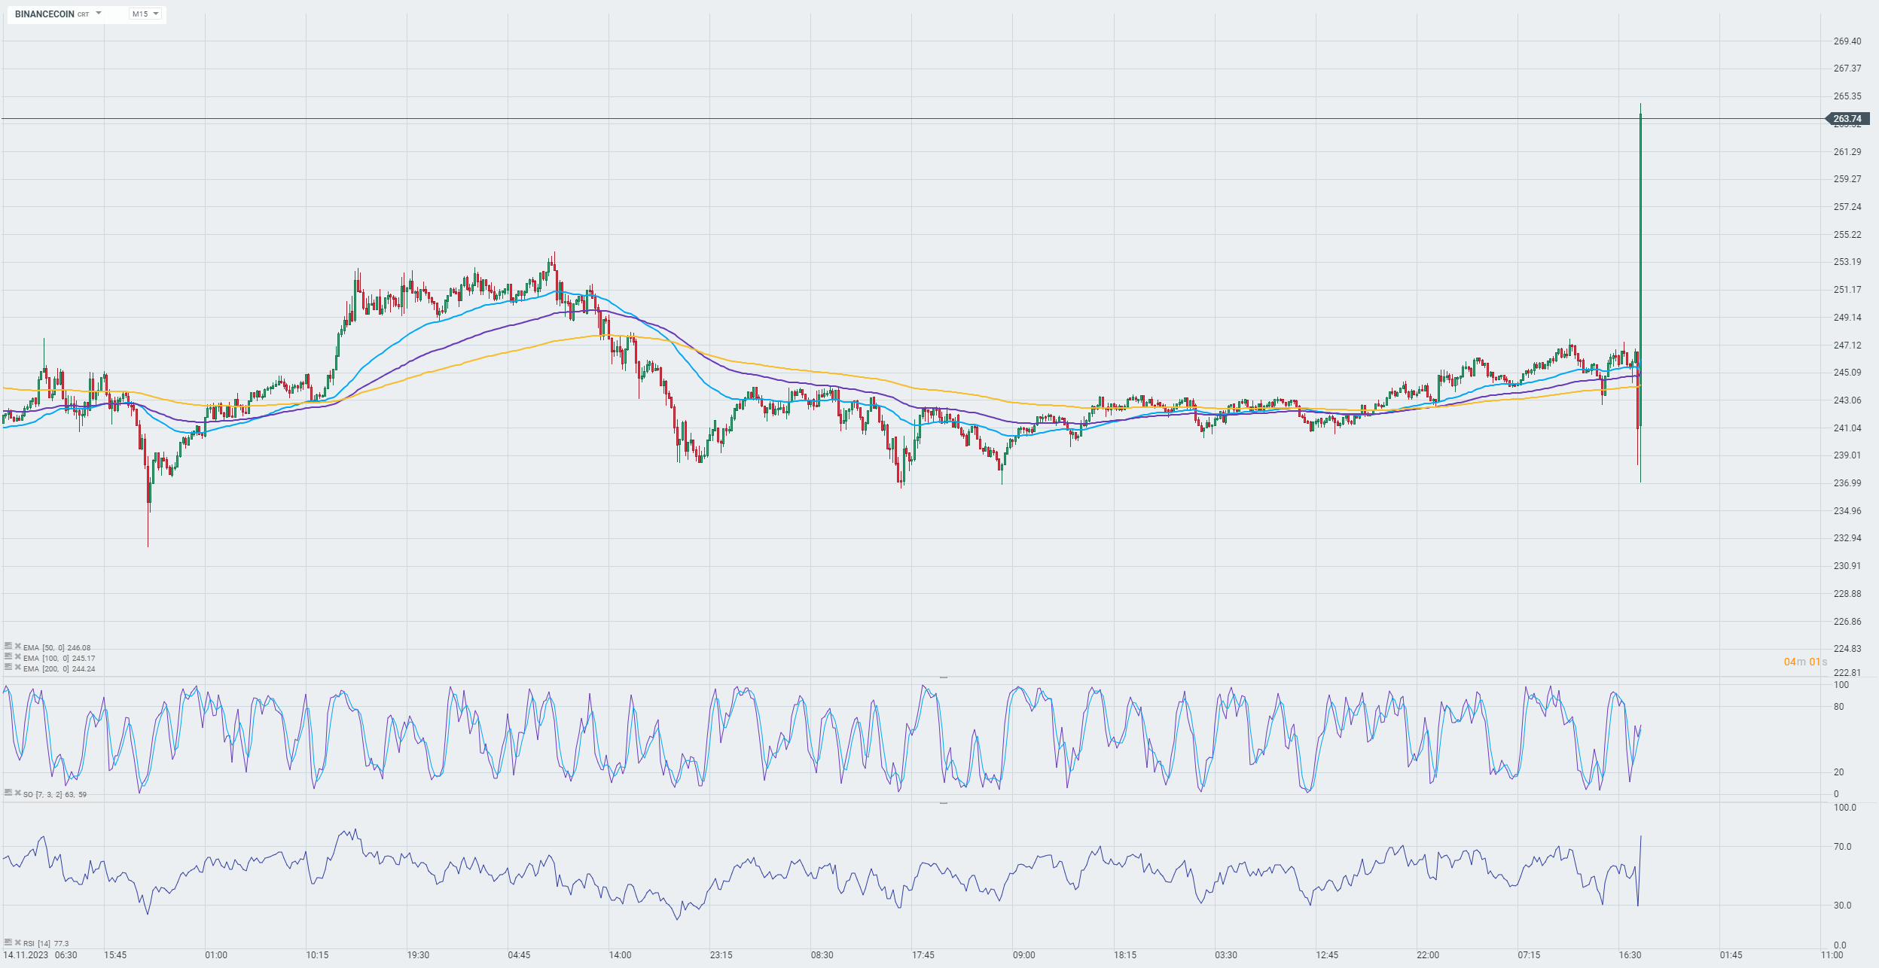Open the BINANCECOIN symbol dropdown
The height and width of the screenshot is (968, 1879).
pyautogui.click(x=99, y=14)
